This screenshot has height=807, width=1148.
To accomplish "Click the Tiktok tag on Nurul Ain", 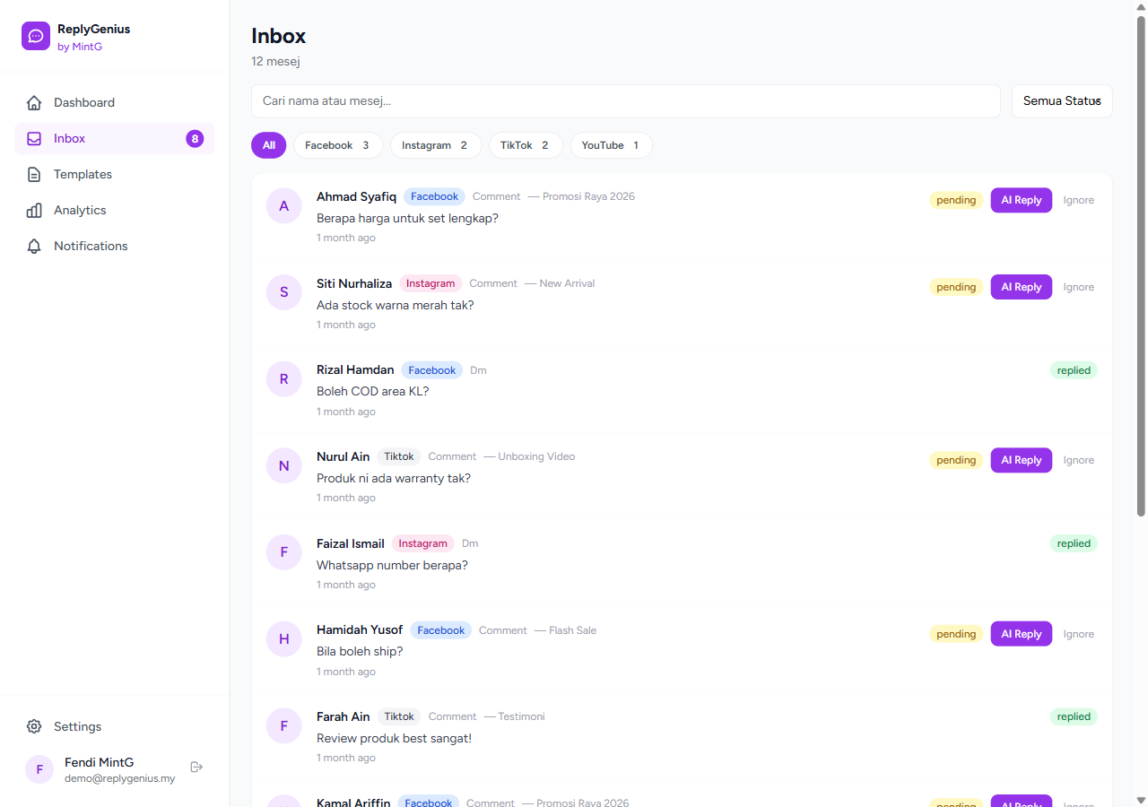I will (399, 456).
